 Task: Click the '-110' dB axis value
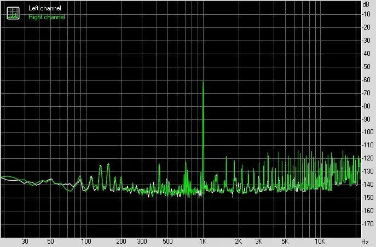coord(368,145)
